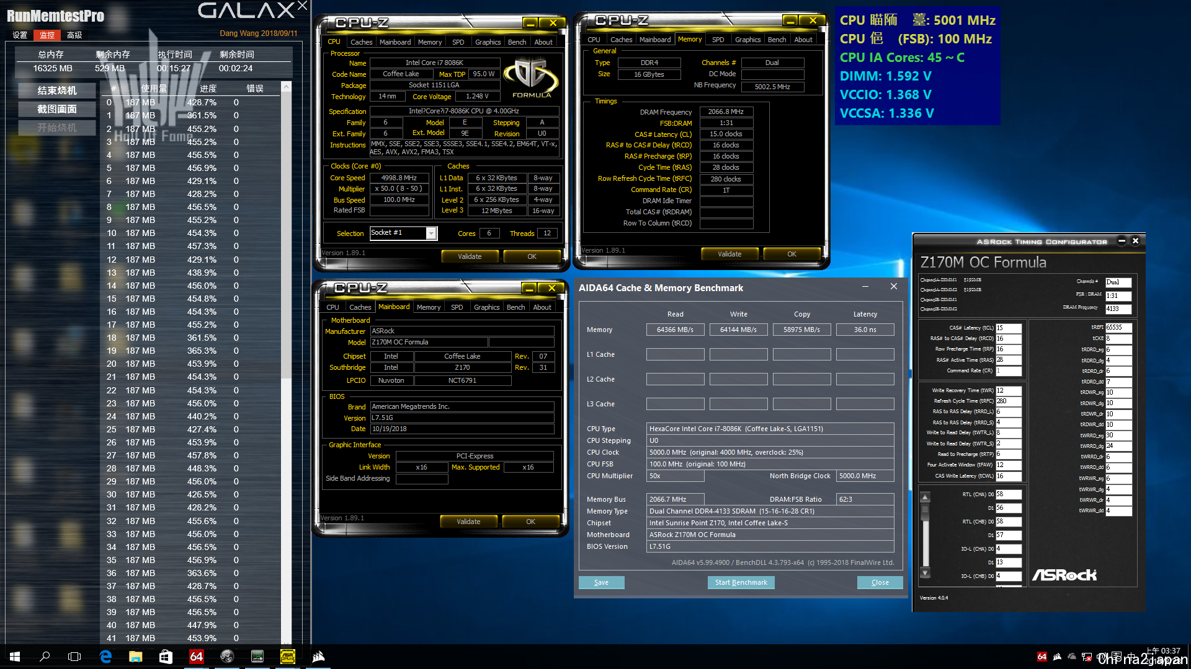This screenshot has width=1191, height=669.
Task: Minimize the CPU-Z window showing the Mainboard tab
Action: [529, 288]
